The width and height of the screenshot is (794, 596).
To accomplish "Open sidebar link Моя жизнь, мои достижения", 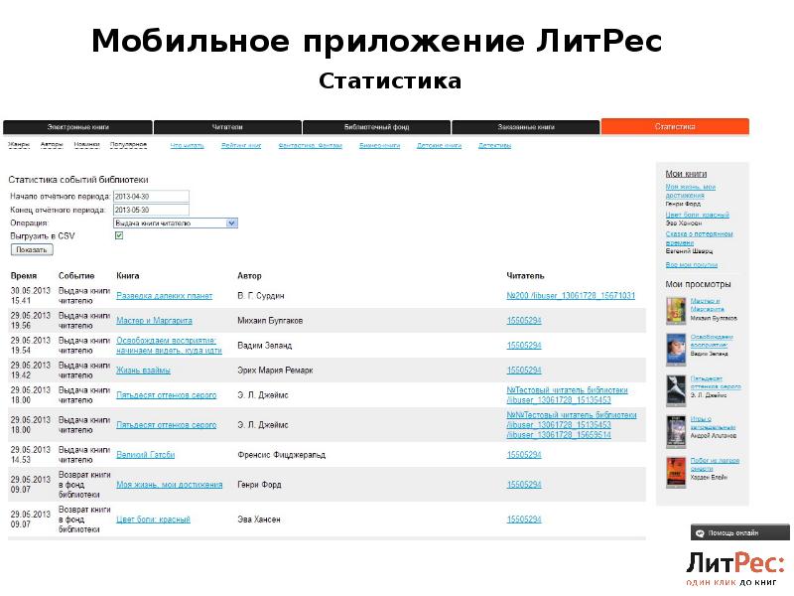I will click(690, 191).
